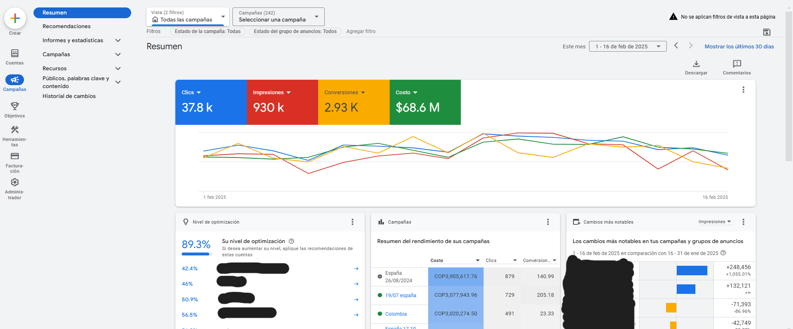The height and width of the screenshot is (329, 793).
Task: Open Objetivos trophy icon
Action: pos(14,106)
